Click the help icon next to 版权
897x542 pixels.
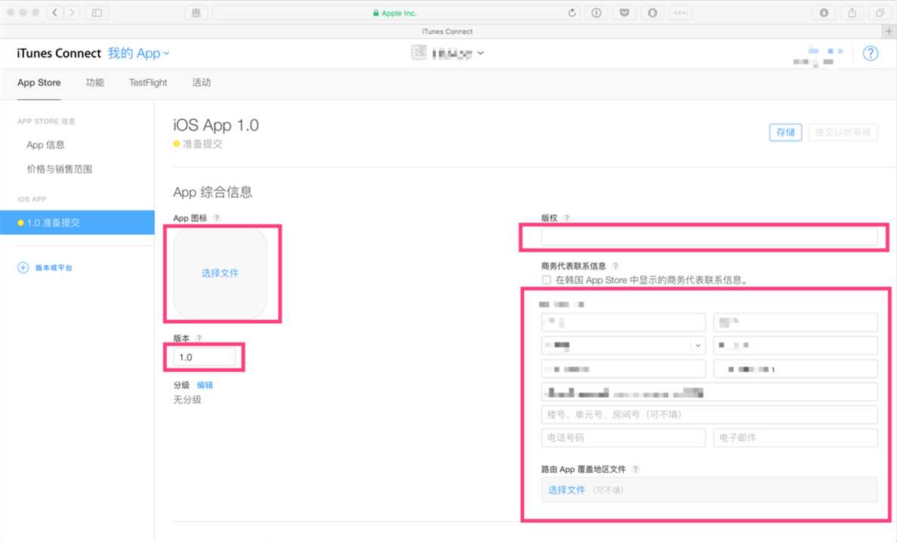566,218
